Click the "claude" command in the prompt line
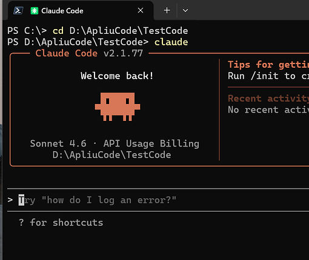309x260 pixels. [x=171, y=42]
